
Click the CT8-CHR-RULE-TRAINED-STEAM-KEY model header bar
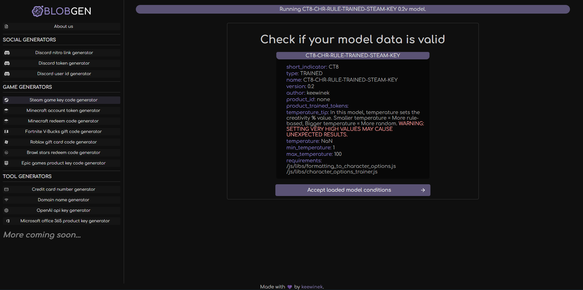[353, 56]
